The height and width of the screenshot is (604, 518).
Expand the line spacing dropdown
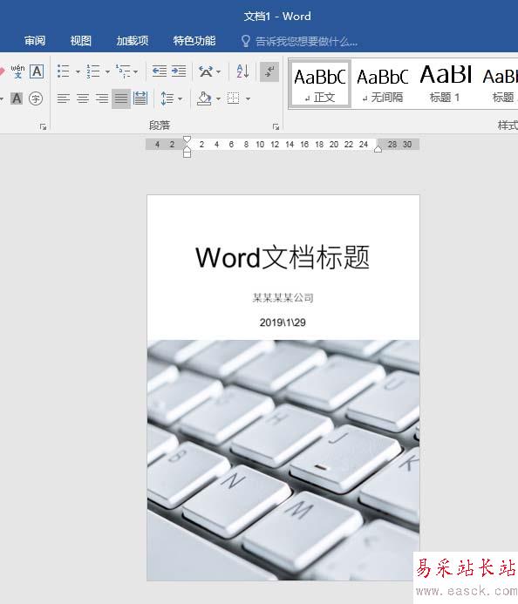pyautogui.click(x=180, y=99)
